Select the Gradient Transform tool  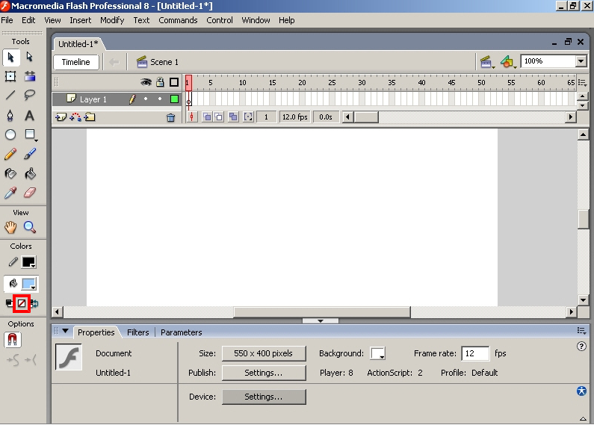(30, 76)
